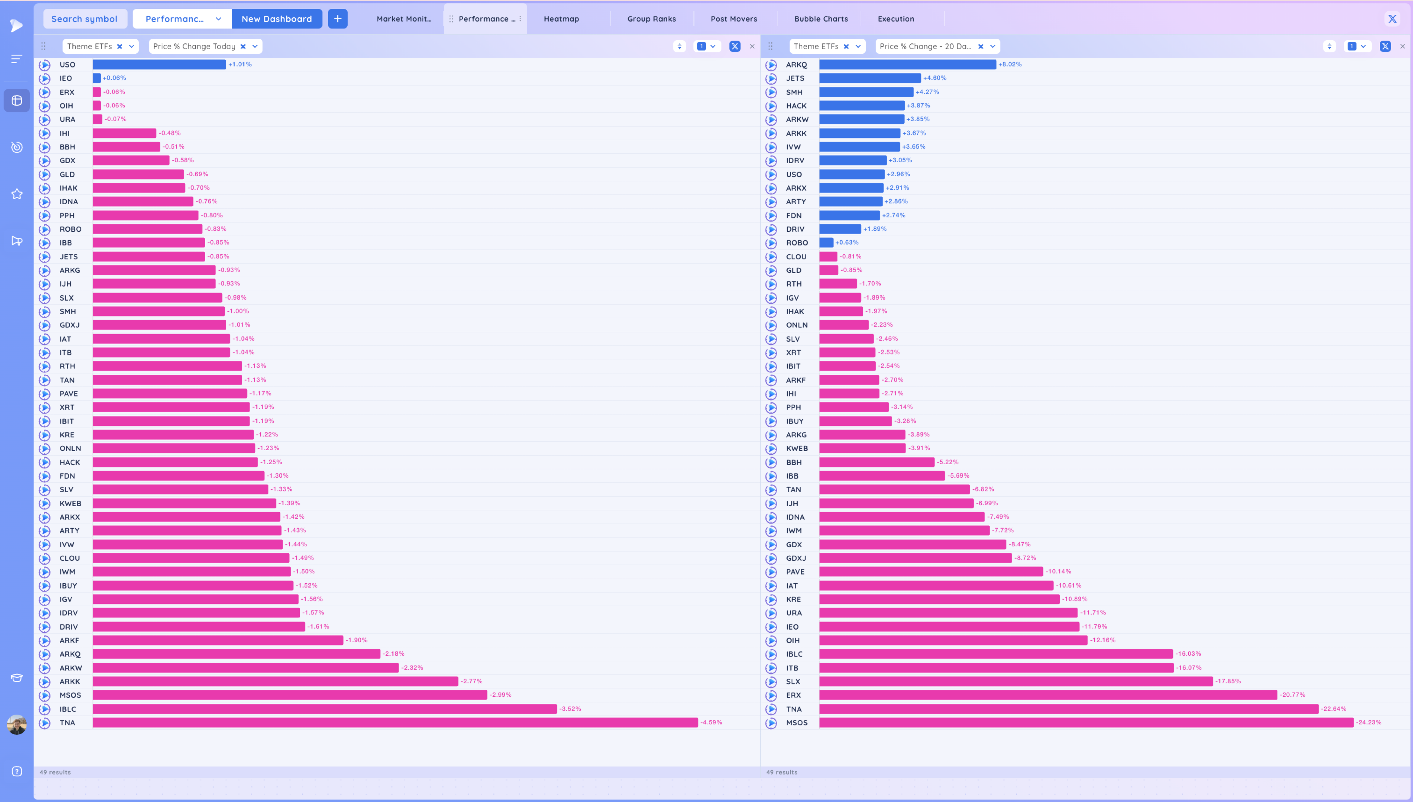Switch to the Heatmap tab
1413x802 pixels.
[x=561, y=19]
